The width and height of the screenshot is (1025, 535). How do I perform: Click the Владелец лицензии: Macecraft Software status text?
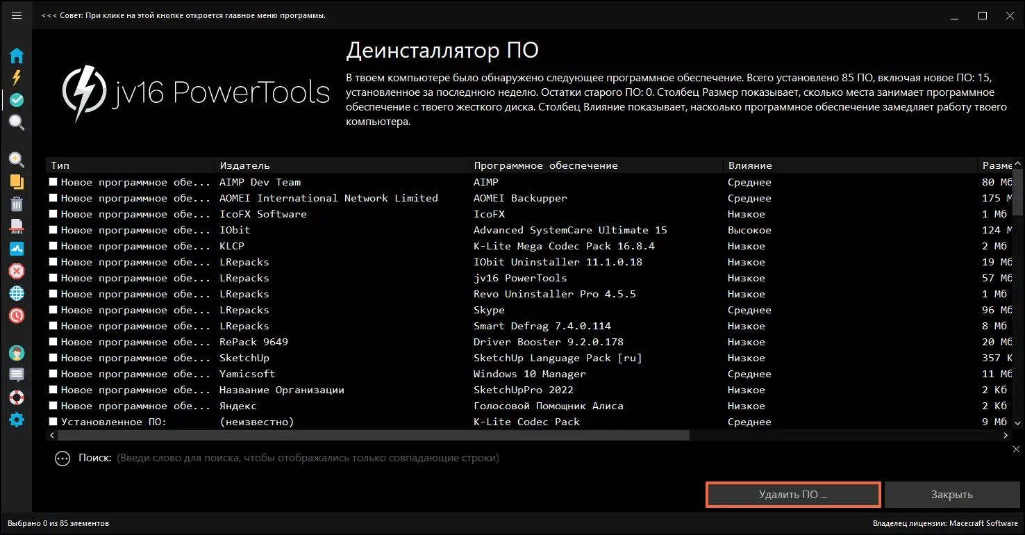tap(945, 523)
